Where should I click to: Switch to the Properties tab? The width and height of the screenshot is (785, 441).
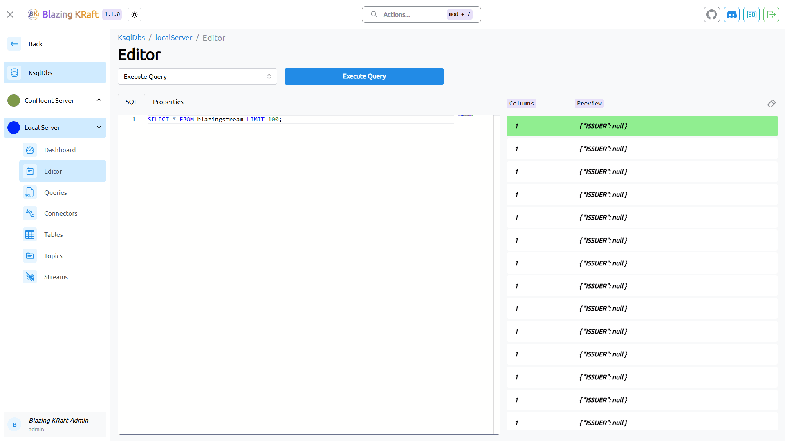(168, 102)
